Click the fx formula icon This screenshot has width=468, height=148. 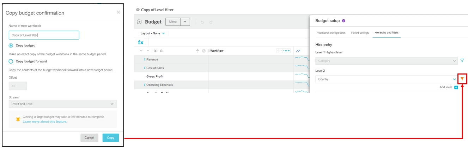point(141,43)
